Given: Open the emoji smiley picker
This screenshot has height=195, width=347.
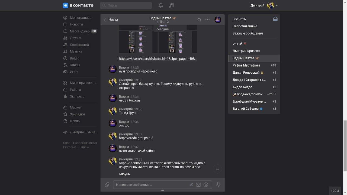Looking at the screenshot, I should 206,185.
